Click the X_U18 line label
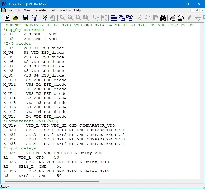 point(10,116)
